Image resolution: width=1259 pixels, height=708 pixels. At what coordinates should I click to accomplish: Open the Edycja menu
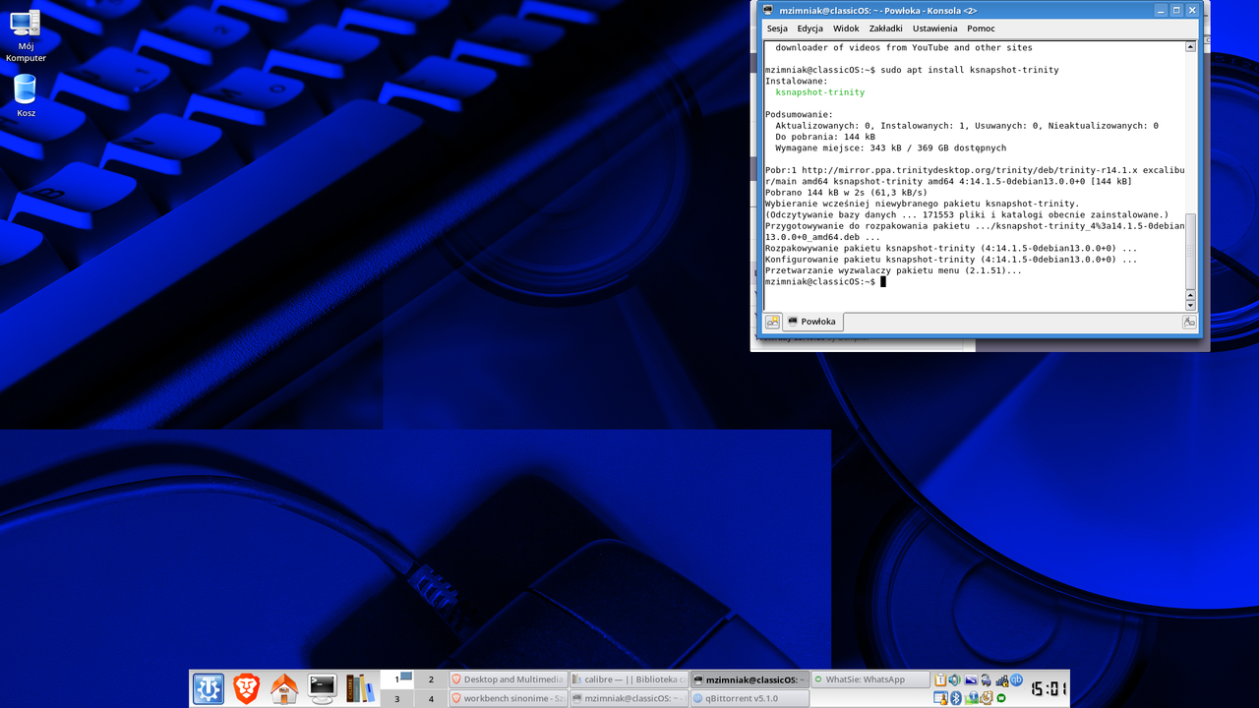(x=810, y=29)
